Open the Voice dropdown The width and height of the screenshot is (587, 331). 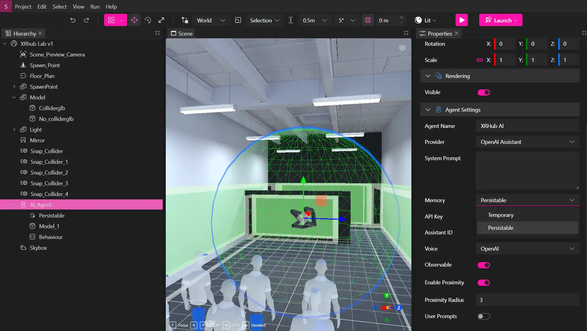527,249
